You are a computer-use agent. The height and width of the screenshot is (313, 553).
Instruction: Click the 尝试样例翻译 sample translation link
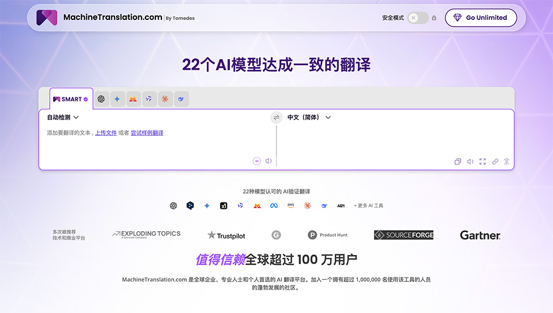point(147,133)
